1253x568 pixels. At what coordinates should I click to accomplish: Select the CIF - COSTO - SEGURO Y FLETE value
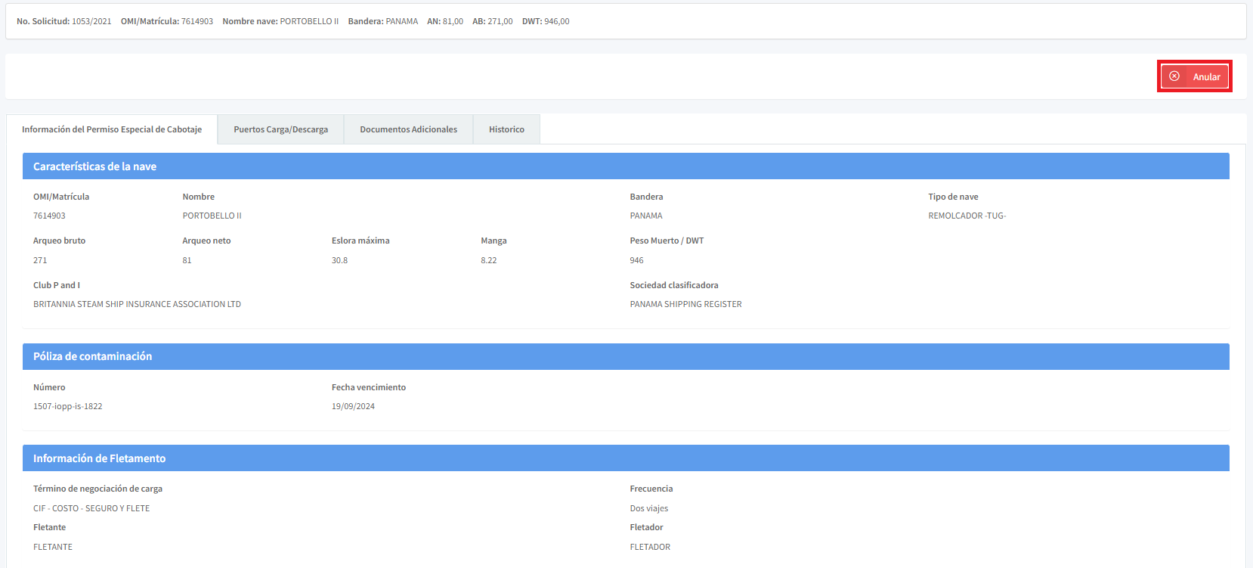pyautogui.click(x=91, y=508)
